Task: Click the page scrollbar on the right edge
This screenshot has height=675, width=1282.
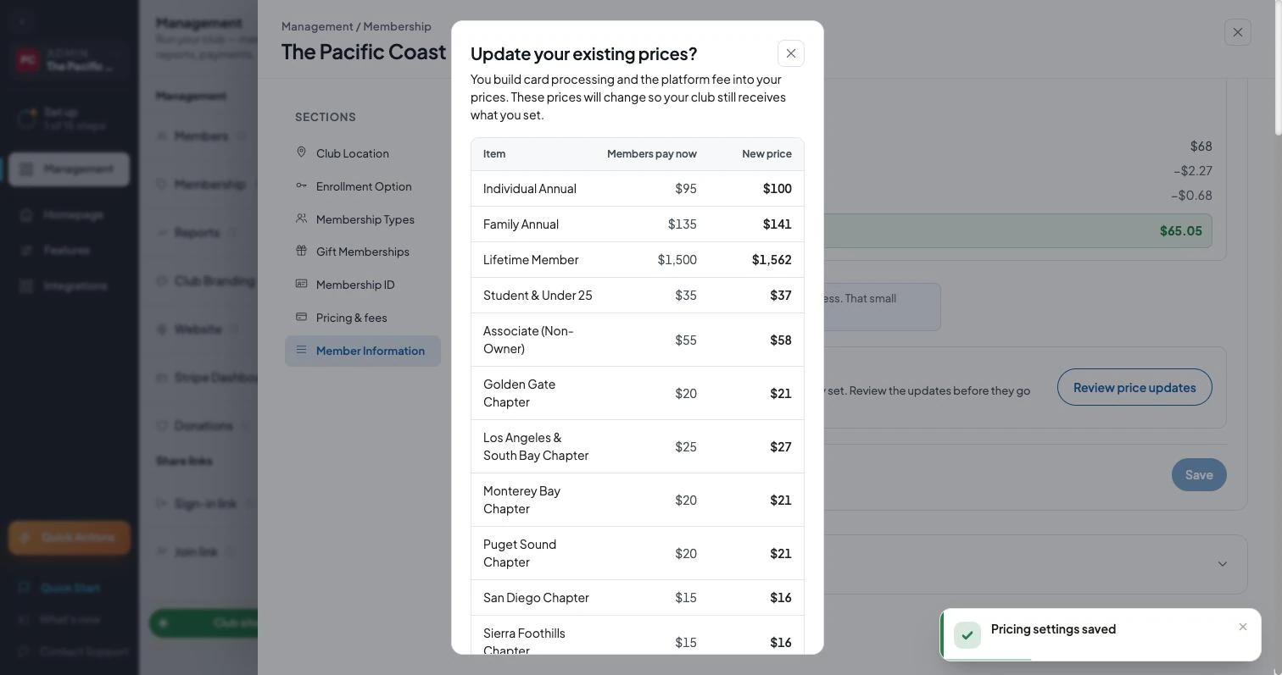Action: coord(1278,68)
